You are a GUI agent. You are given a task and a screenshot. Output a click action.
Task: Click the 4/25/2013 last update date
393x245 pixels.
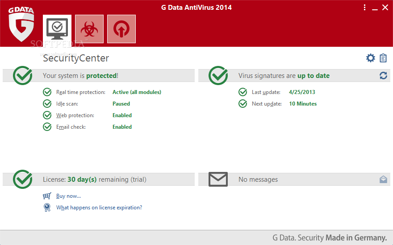click(302, 92)
